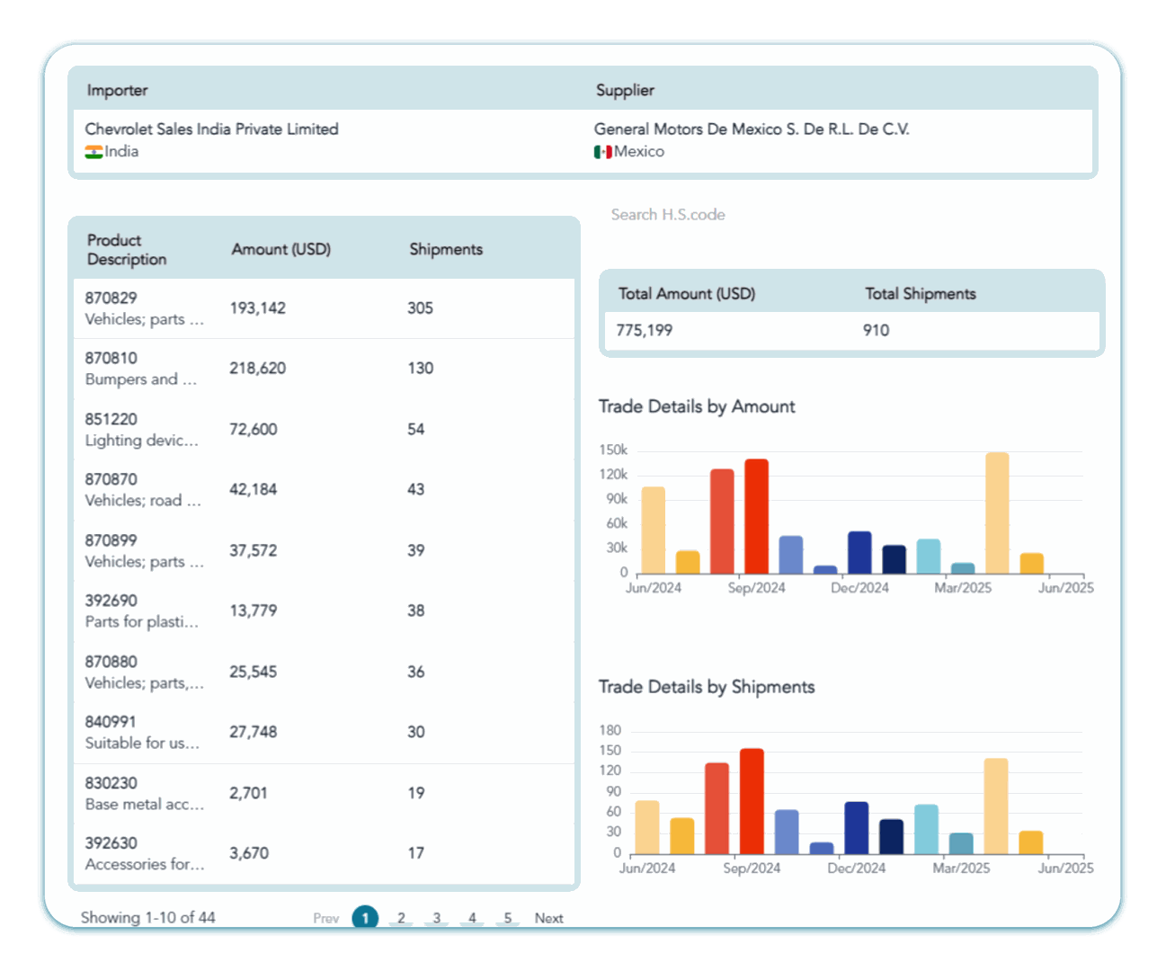The height and width of the screenshot is (971, 1166).
Task: Click the total amount 775,199
Action: (x=645, y=331)
